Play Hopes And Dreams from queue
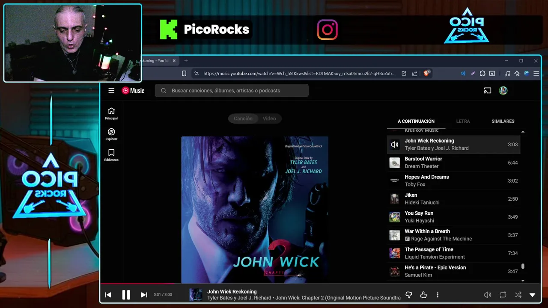 (x=454, y=181)
